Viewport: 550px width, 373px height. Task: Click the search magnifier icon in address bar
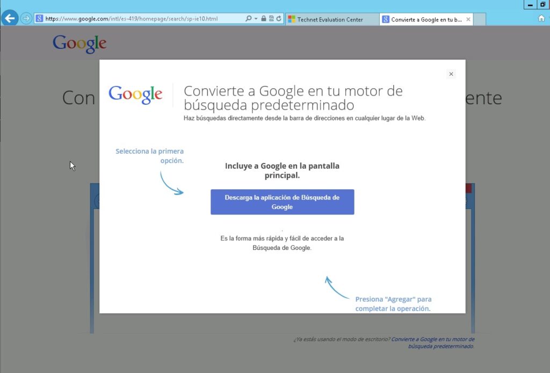point(248,19)
